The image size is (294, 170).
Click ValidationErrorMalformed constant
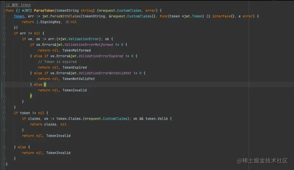89,45
